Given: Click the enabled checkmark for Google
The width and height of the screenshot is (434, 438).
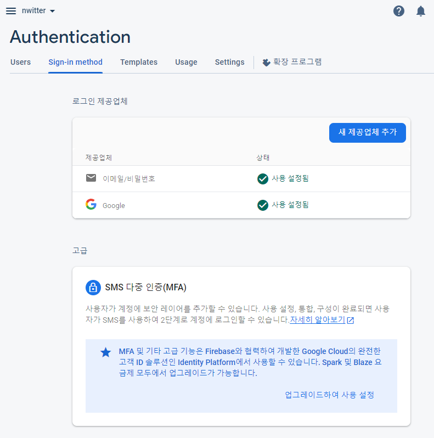Looking at the screenshot, I should [x=262, y=205].
